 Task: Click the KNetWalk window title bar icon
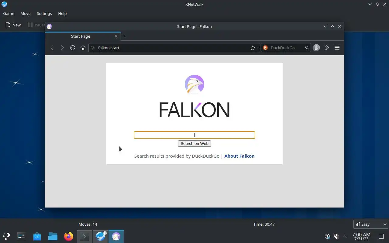4,4
